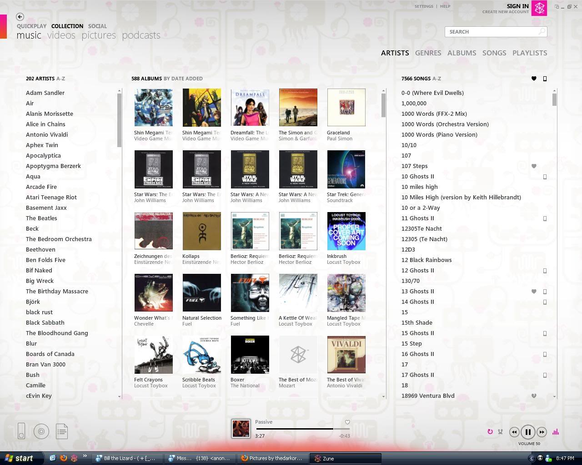Open the pictures section

click(99, 35)
